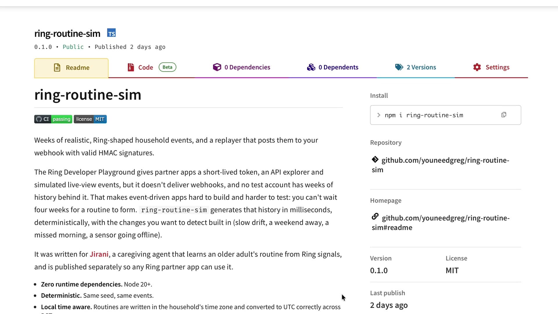Click the Beta label next to Code
Viewport: 558px width, 314px height.
click(x=167, y=67)
